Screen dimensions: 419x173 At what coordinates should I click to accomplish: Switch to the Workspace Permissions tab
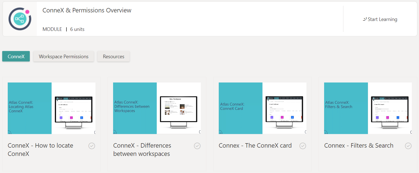[63, 56]
